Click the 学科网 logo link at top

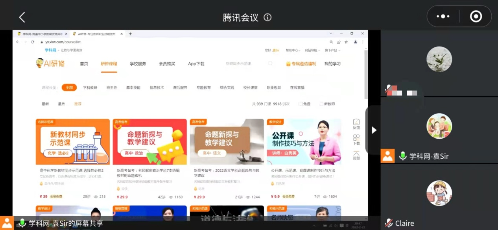coord(50,50)
